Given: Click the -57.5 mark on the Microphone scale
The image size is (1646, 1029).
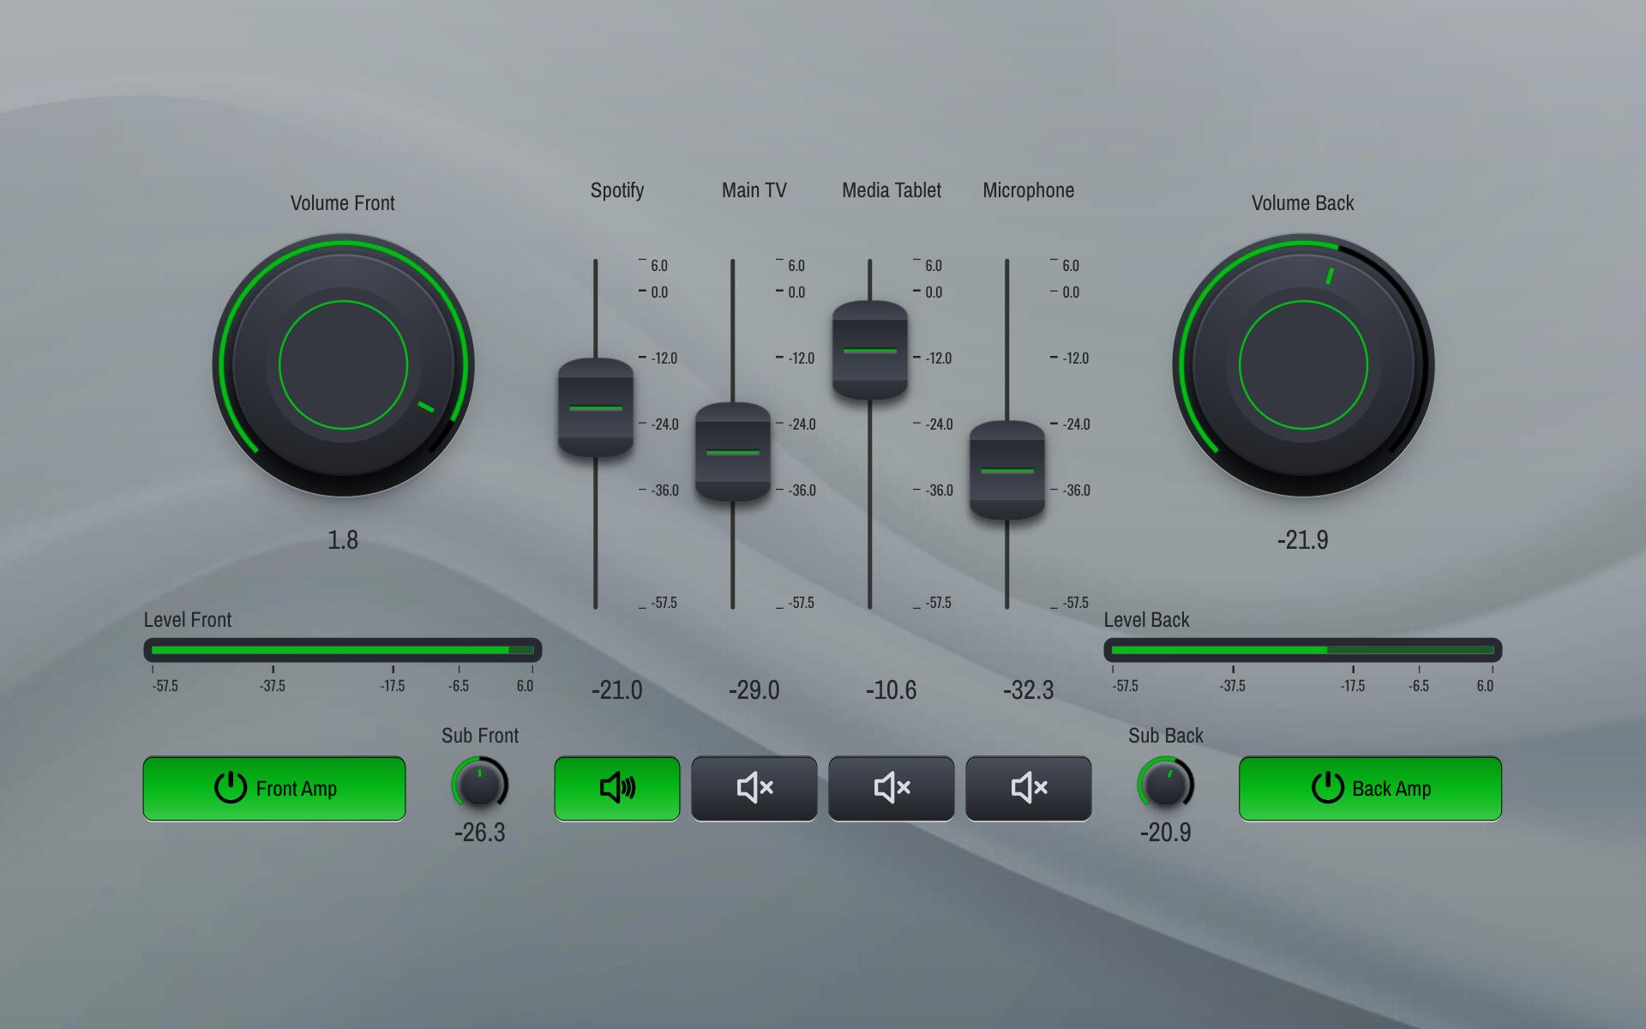Looking at the screenshot, I should 1075,603.
